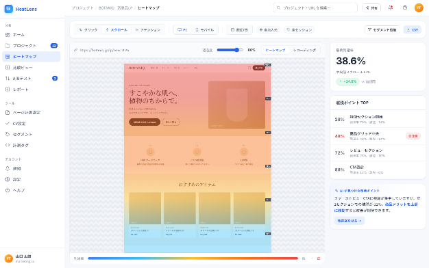Select the ヒートマップ view tab
429x268 pixels.
coord(275,50)
